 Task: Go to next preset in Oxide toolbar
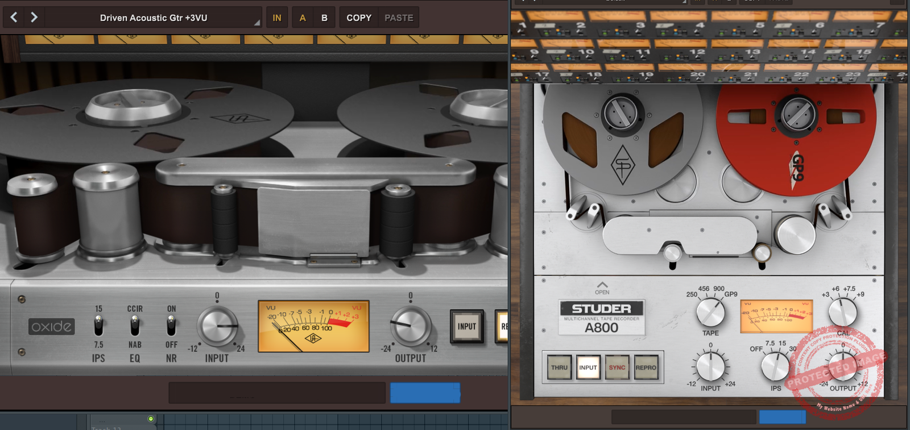[x=34, y=18]
